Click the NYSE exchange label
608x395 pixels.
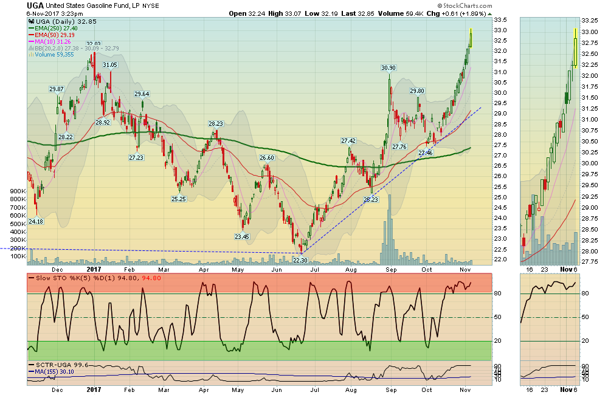pyautogui.click(x=150, y=6)
